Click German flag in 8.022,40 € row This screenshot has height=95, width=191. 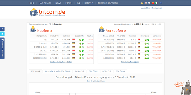coord(73,50)
